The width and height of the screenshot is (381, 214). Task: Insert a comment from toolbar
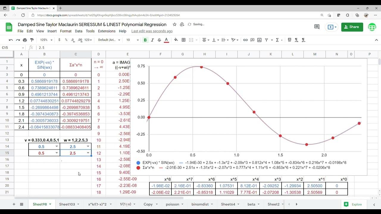(252, 40)
